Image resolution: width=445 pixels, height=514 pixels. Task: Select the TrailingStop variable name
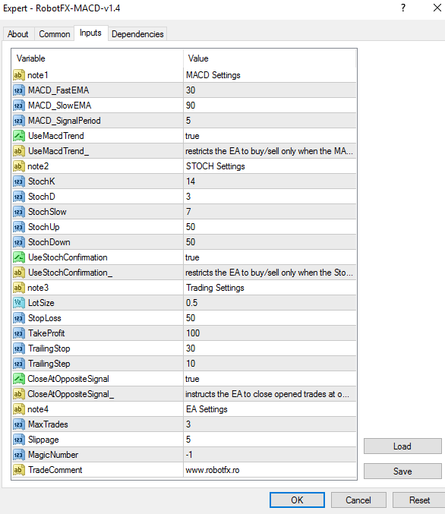pos(49,348)
